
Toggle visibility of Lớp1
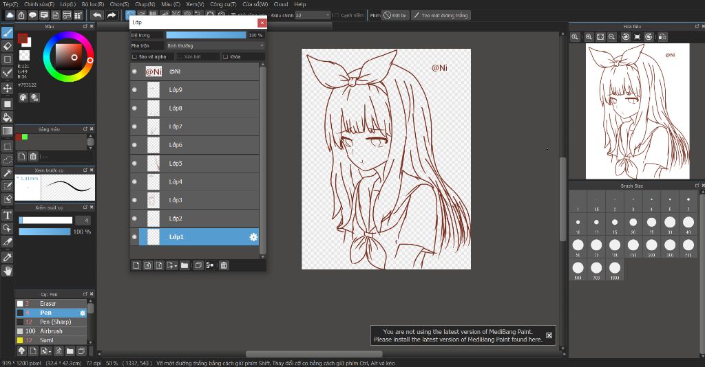[x=134, y=237]
